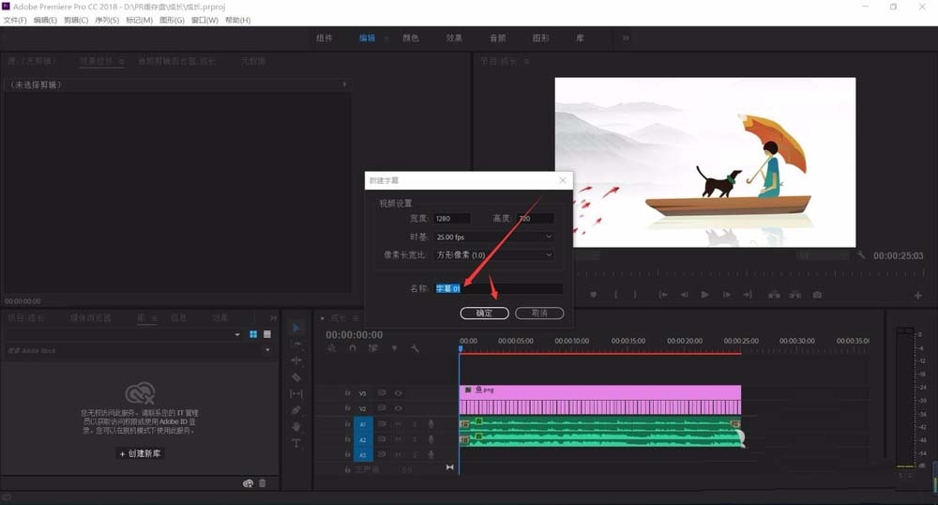Switch to the 音频 workspace tab
The height and width of the screenshot is (505, 938).
point(498,38)
